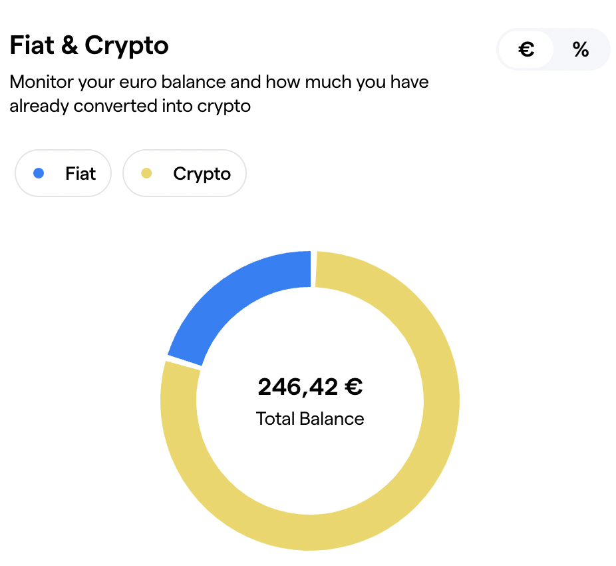Screen dimensions: 616x566
Task: Click the 246,42 € total amount
Action: coord(310,387)
